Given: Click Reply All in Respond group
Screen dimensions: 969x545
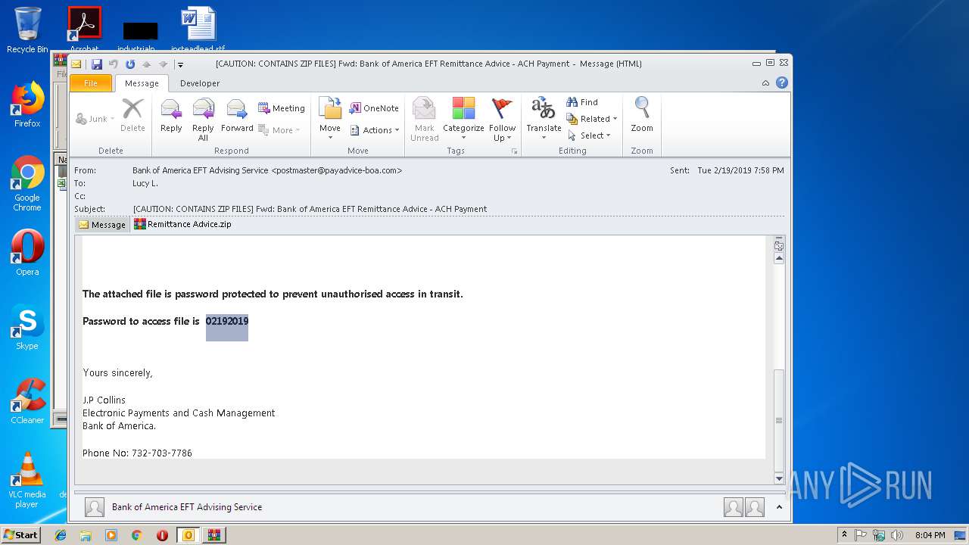Looking at the screenshot, I should [203, 120].
